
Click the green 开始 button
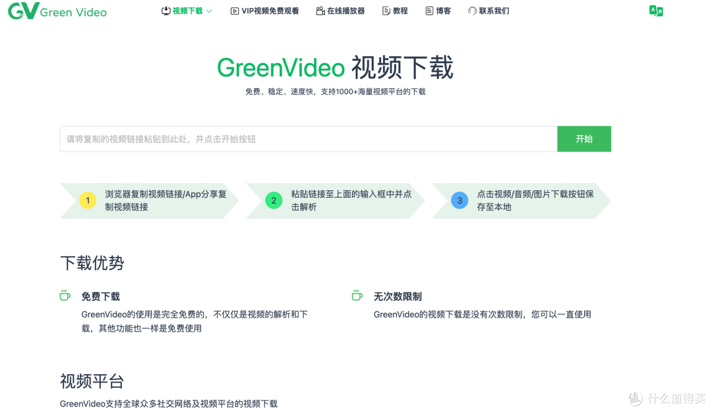[584, 139]
